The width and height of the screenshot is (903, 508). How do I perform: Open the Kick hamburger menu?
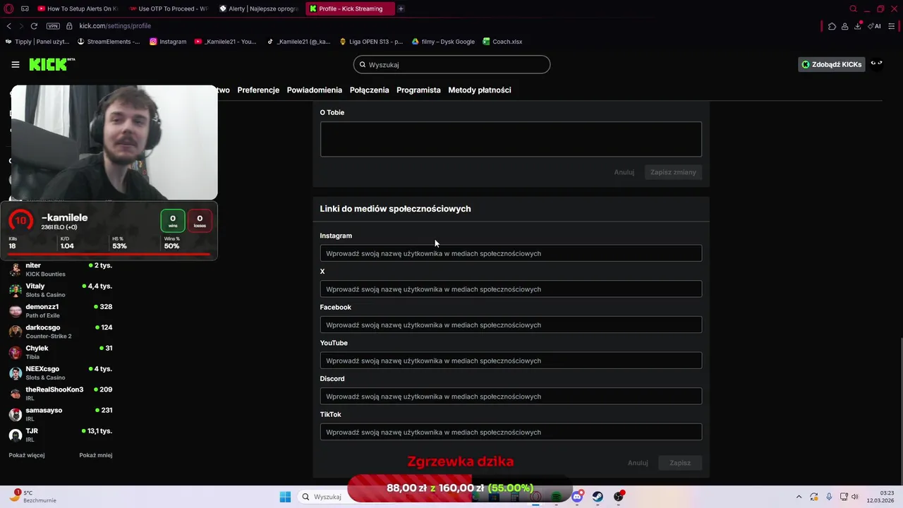click(x=15, y=64)
